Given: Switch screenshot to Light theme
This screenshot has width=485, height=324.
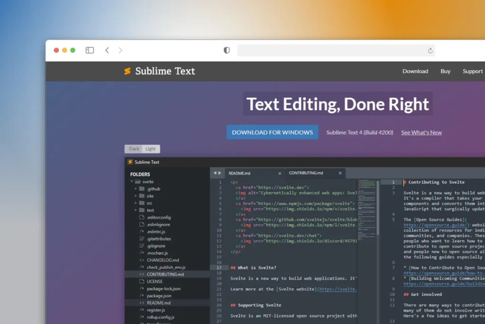Looking at the screenshot, I should tap(151, 149).
